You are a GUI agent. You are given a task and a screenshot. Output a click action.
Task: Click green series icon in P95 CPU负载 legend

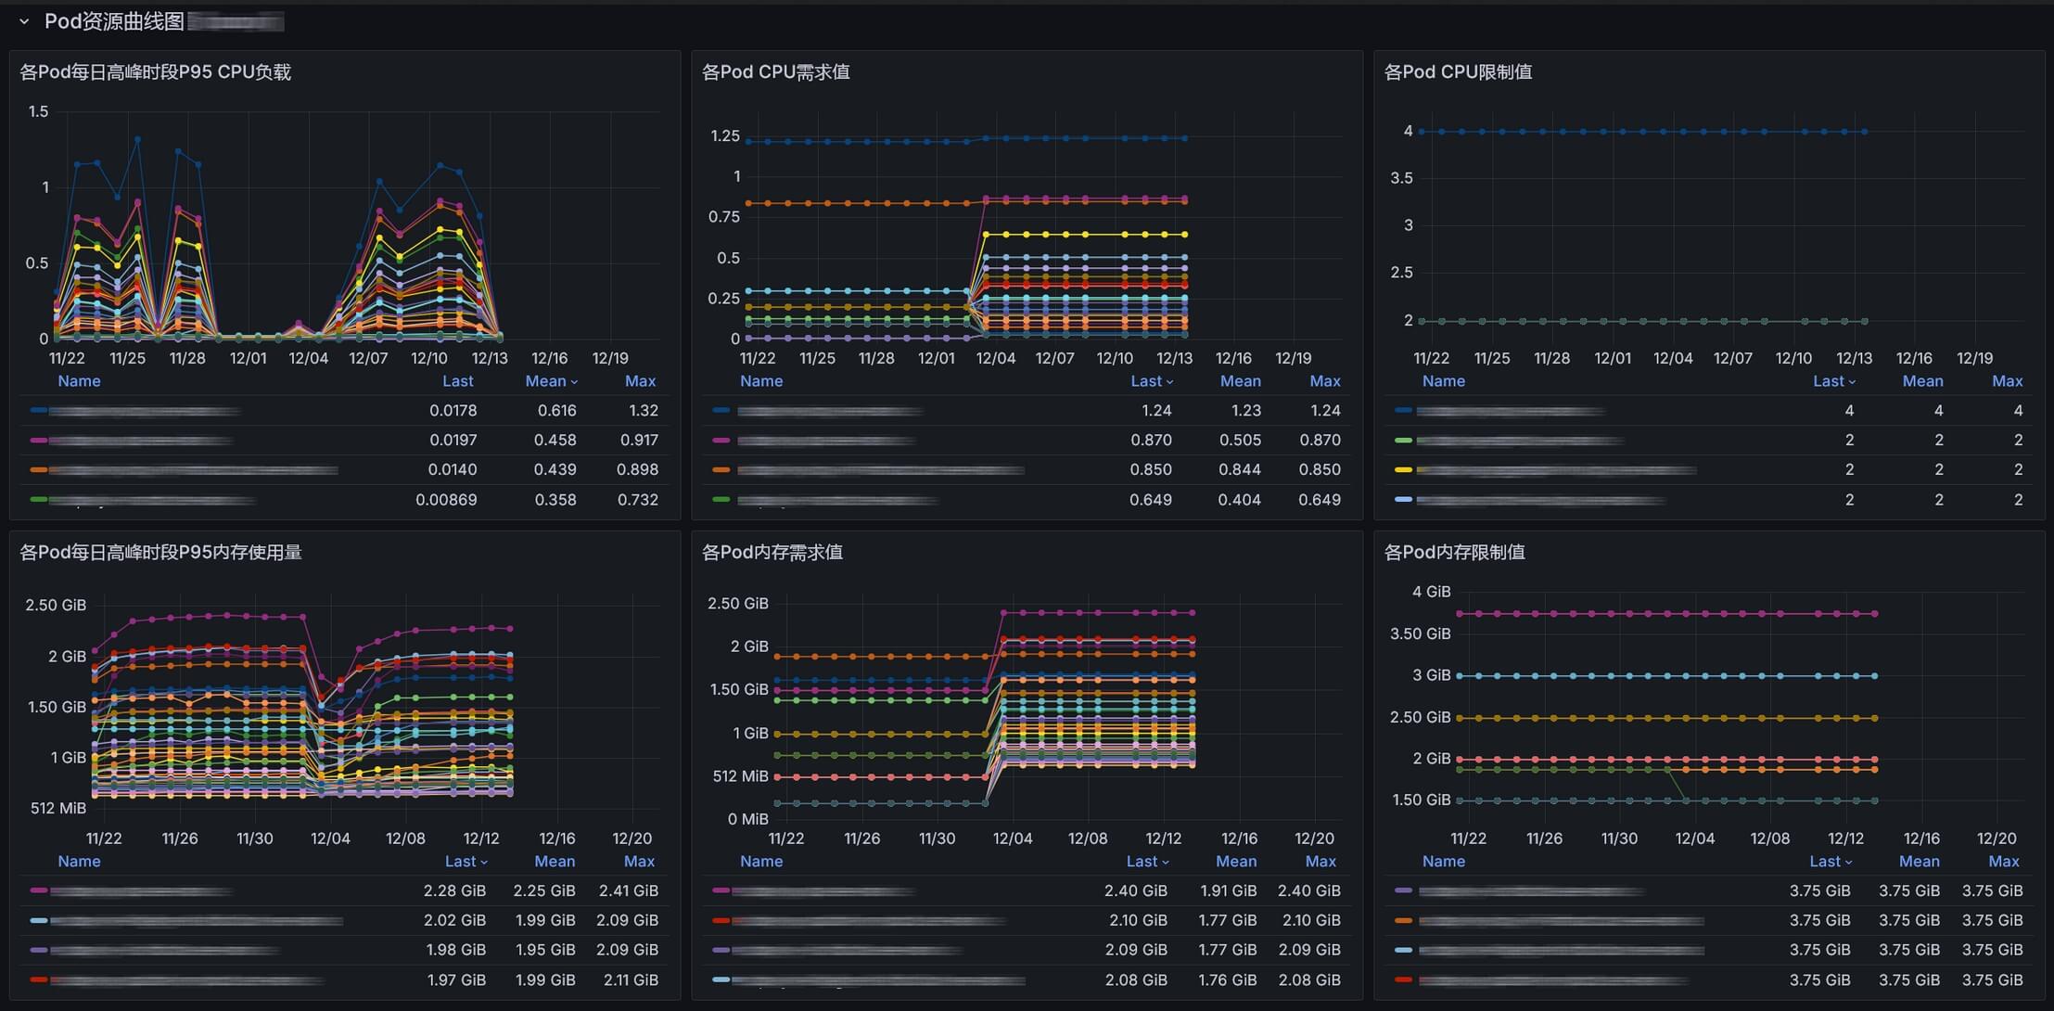(x=39, y=500)
